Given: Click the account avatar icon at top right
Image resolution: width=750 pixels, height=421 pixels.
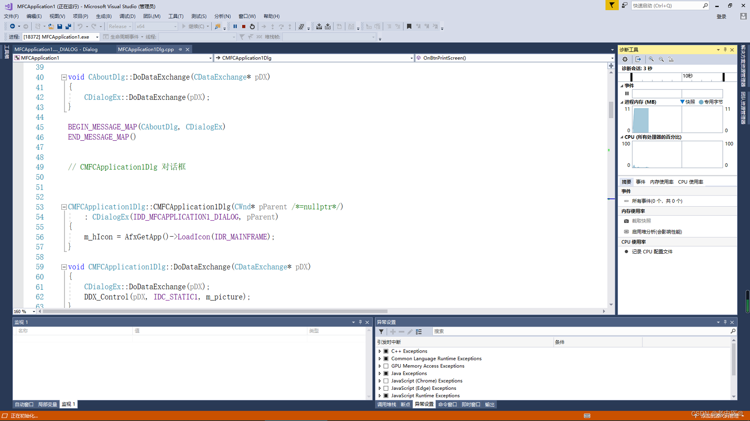Looking at the screenshot, I should (743, 16).
